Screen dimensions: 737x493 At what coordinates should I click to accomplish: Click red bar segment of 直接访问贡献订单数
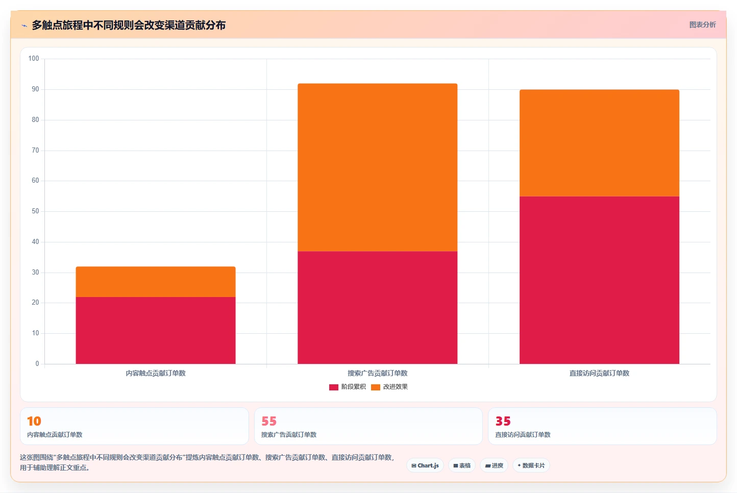click(x=599, y=280)
